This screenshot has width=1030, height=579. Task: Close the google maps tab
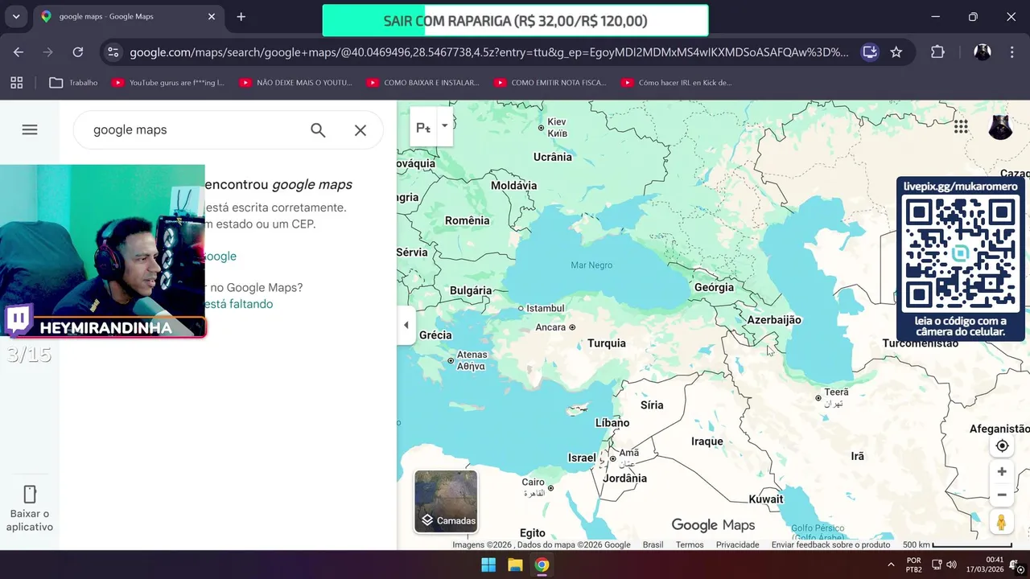click(x=212, y=16)
